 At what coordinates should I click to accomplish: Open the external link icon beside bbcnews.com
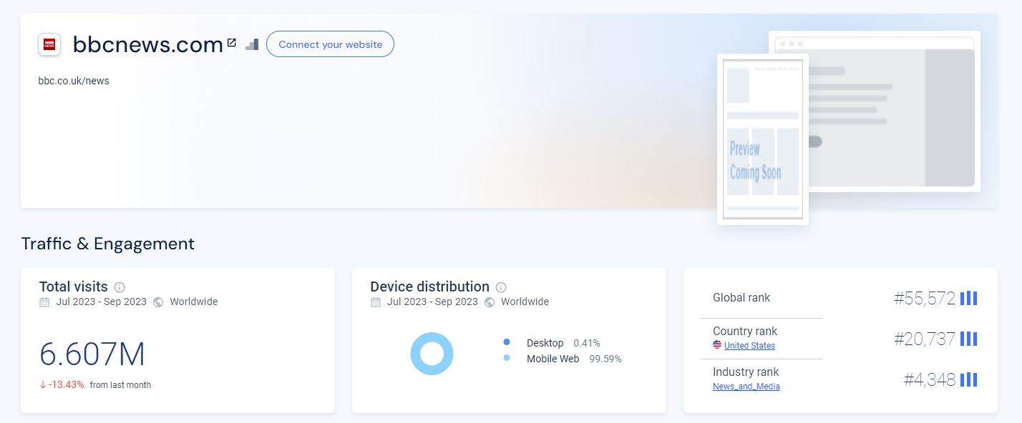(x=231, y=43)
